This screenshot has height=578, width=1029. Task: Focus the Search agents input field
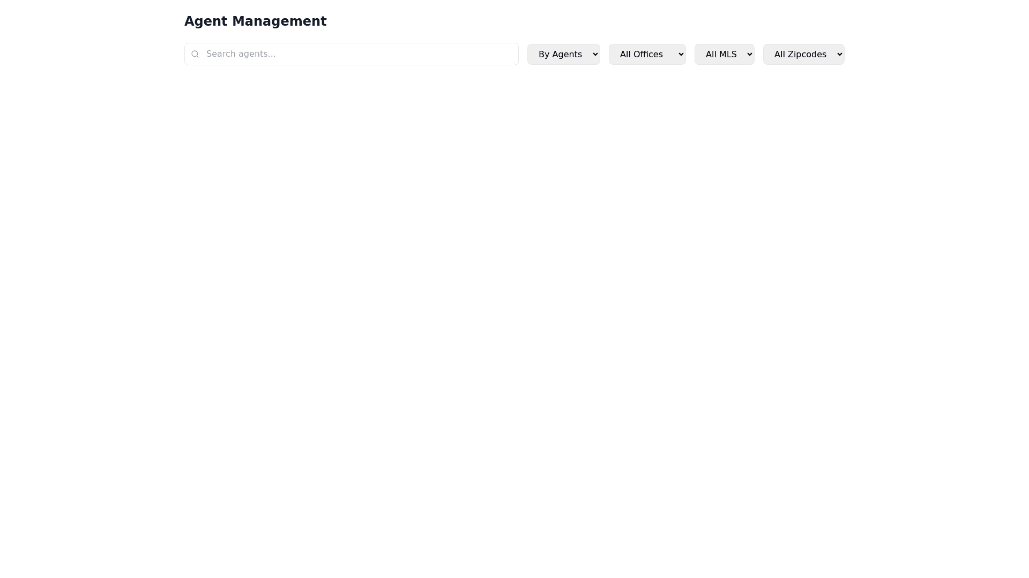tap(351, 54)
